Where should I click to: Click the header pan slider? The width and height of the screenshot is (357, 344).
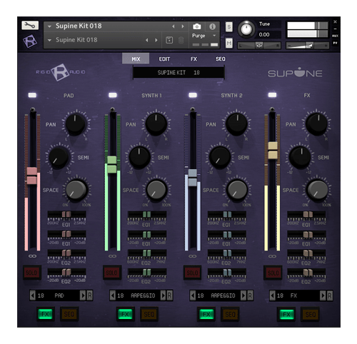(259, 45)
